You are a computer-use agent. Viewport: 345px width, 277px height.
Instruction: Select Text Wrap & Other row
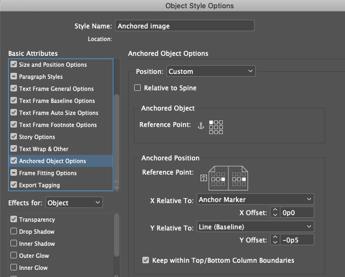coord(61,149)
